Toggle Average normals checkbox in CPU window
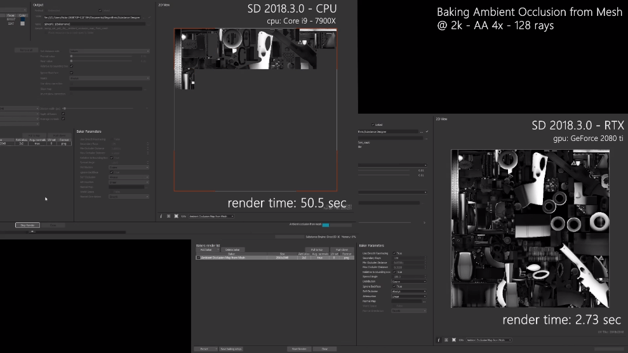The width and height of the screenshot is (628, 353). (x=63, y=119)
